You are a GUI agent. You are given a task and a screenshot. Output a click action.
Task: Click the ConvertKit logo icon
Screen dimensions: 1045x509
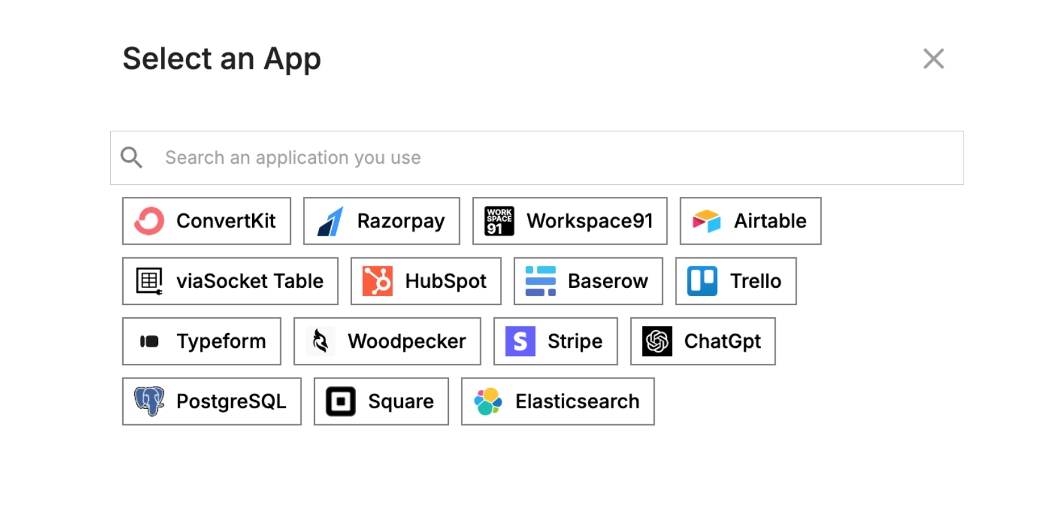149,221
